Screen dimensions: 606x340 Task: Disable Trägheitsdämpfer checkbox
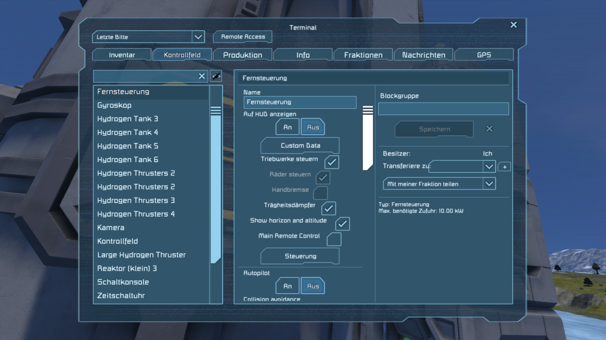coord(329,208)
